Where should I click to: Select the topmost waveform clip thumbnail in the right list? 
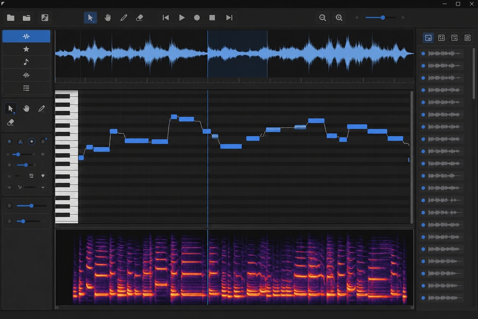coord(445,54)
